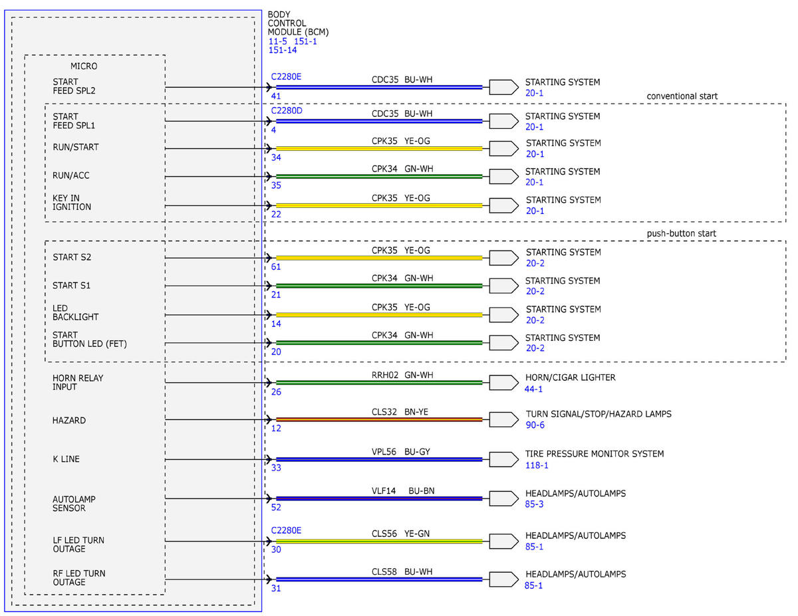Click pin number 26 at the BCM connector
Viewport: 798px width, 616px height.
(276, 392)
